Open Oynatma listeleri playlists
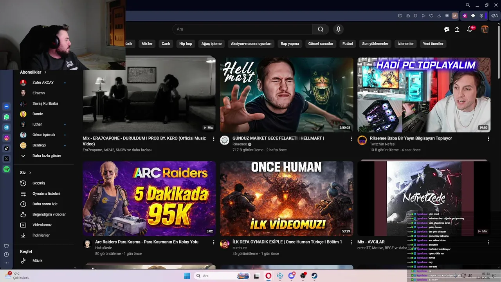Screen dimensions: 501x282 [46, 193]
